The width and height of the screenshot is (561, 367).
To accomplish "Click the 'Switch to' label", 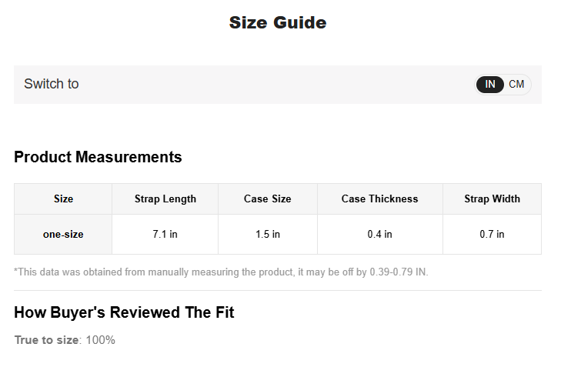I will point(51,84).
